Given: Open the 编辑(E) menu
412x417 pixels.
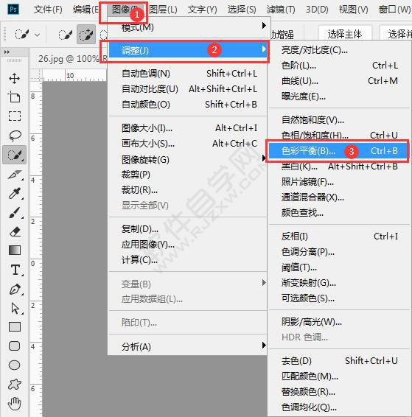Looking at the screenshot, I should (85, 10).
